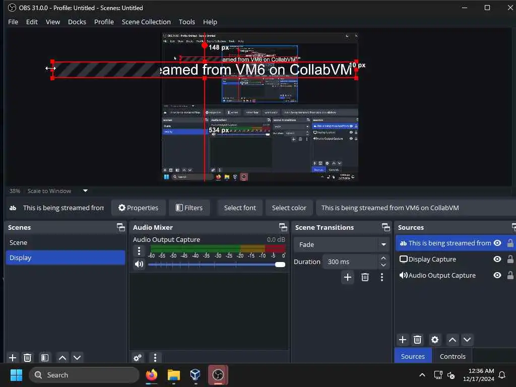Screen dimensions: 516x387
Task: Increase transition duration stepper up arrow
Action: point(383,258)
